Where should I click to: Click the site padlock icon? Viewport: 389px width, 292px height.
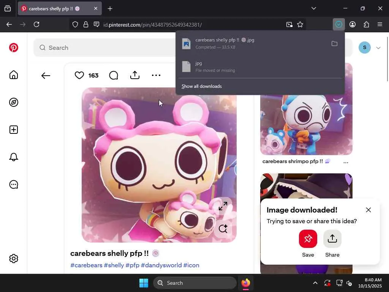86,24
